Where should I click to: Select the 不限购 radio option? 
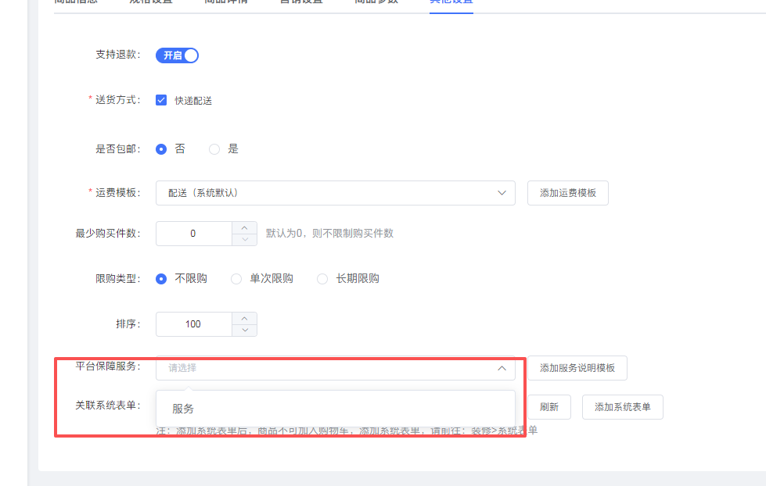[x=162, y=279]
